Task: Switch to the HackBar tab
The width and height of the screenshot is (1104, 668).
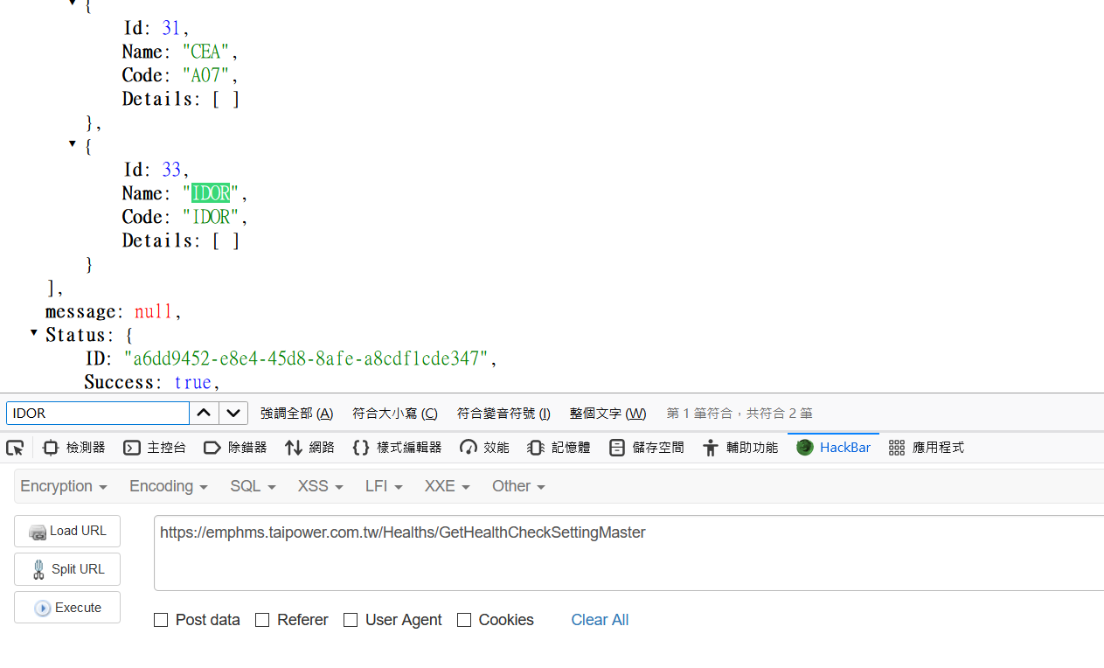Action: tap(833, 448)
